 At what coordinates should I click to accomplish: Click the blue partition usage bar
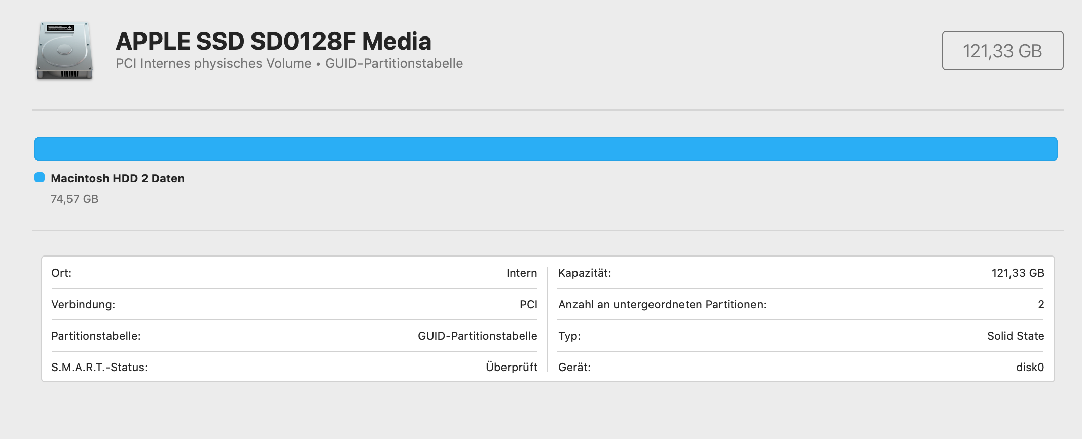pyautogui.click(x=546, y=149)
